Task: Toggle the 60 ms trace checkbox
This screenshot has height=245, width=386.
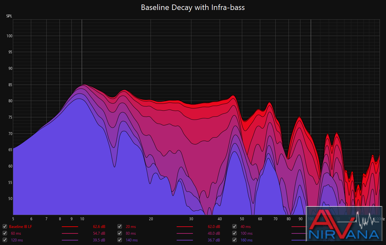Action: (5, 233)
